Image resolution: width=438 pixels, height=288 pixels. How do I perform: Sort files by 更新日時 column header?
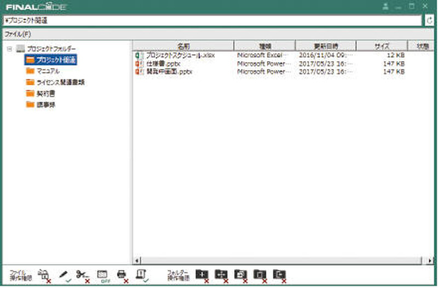click(326, 46)
